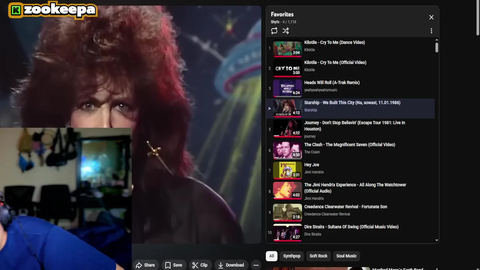Open the Favorites playlist three-dot menu
Viewport: 480px width, 270px height.
click(431, 31)
